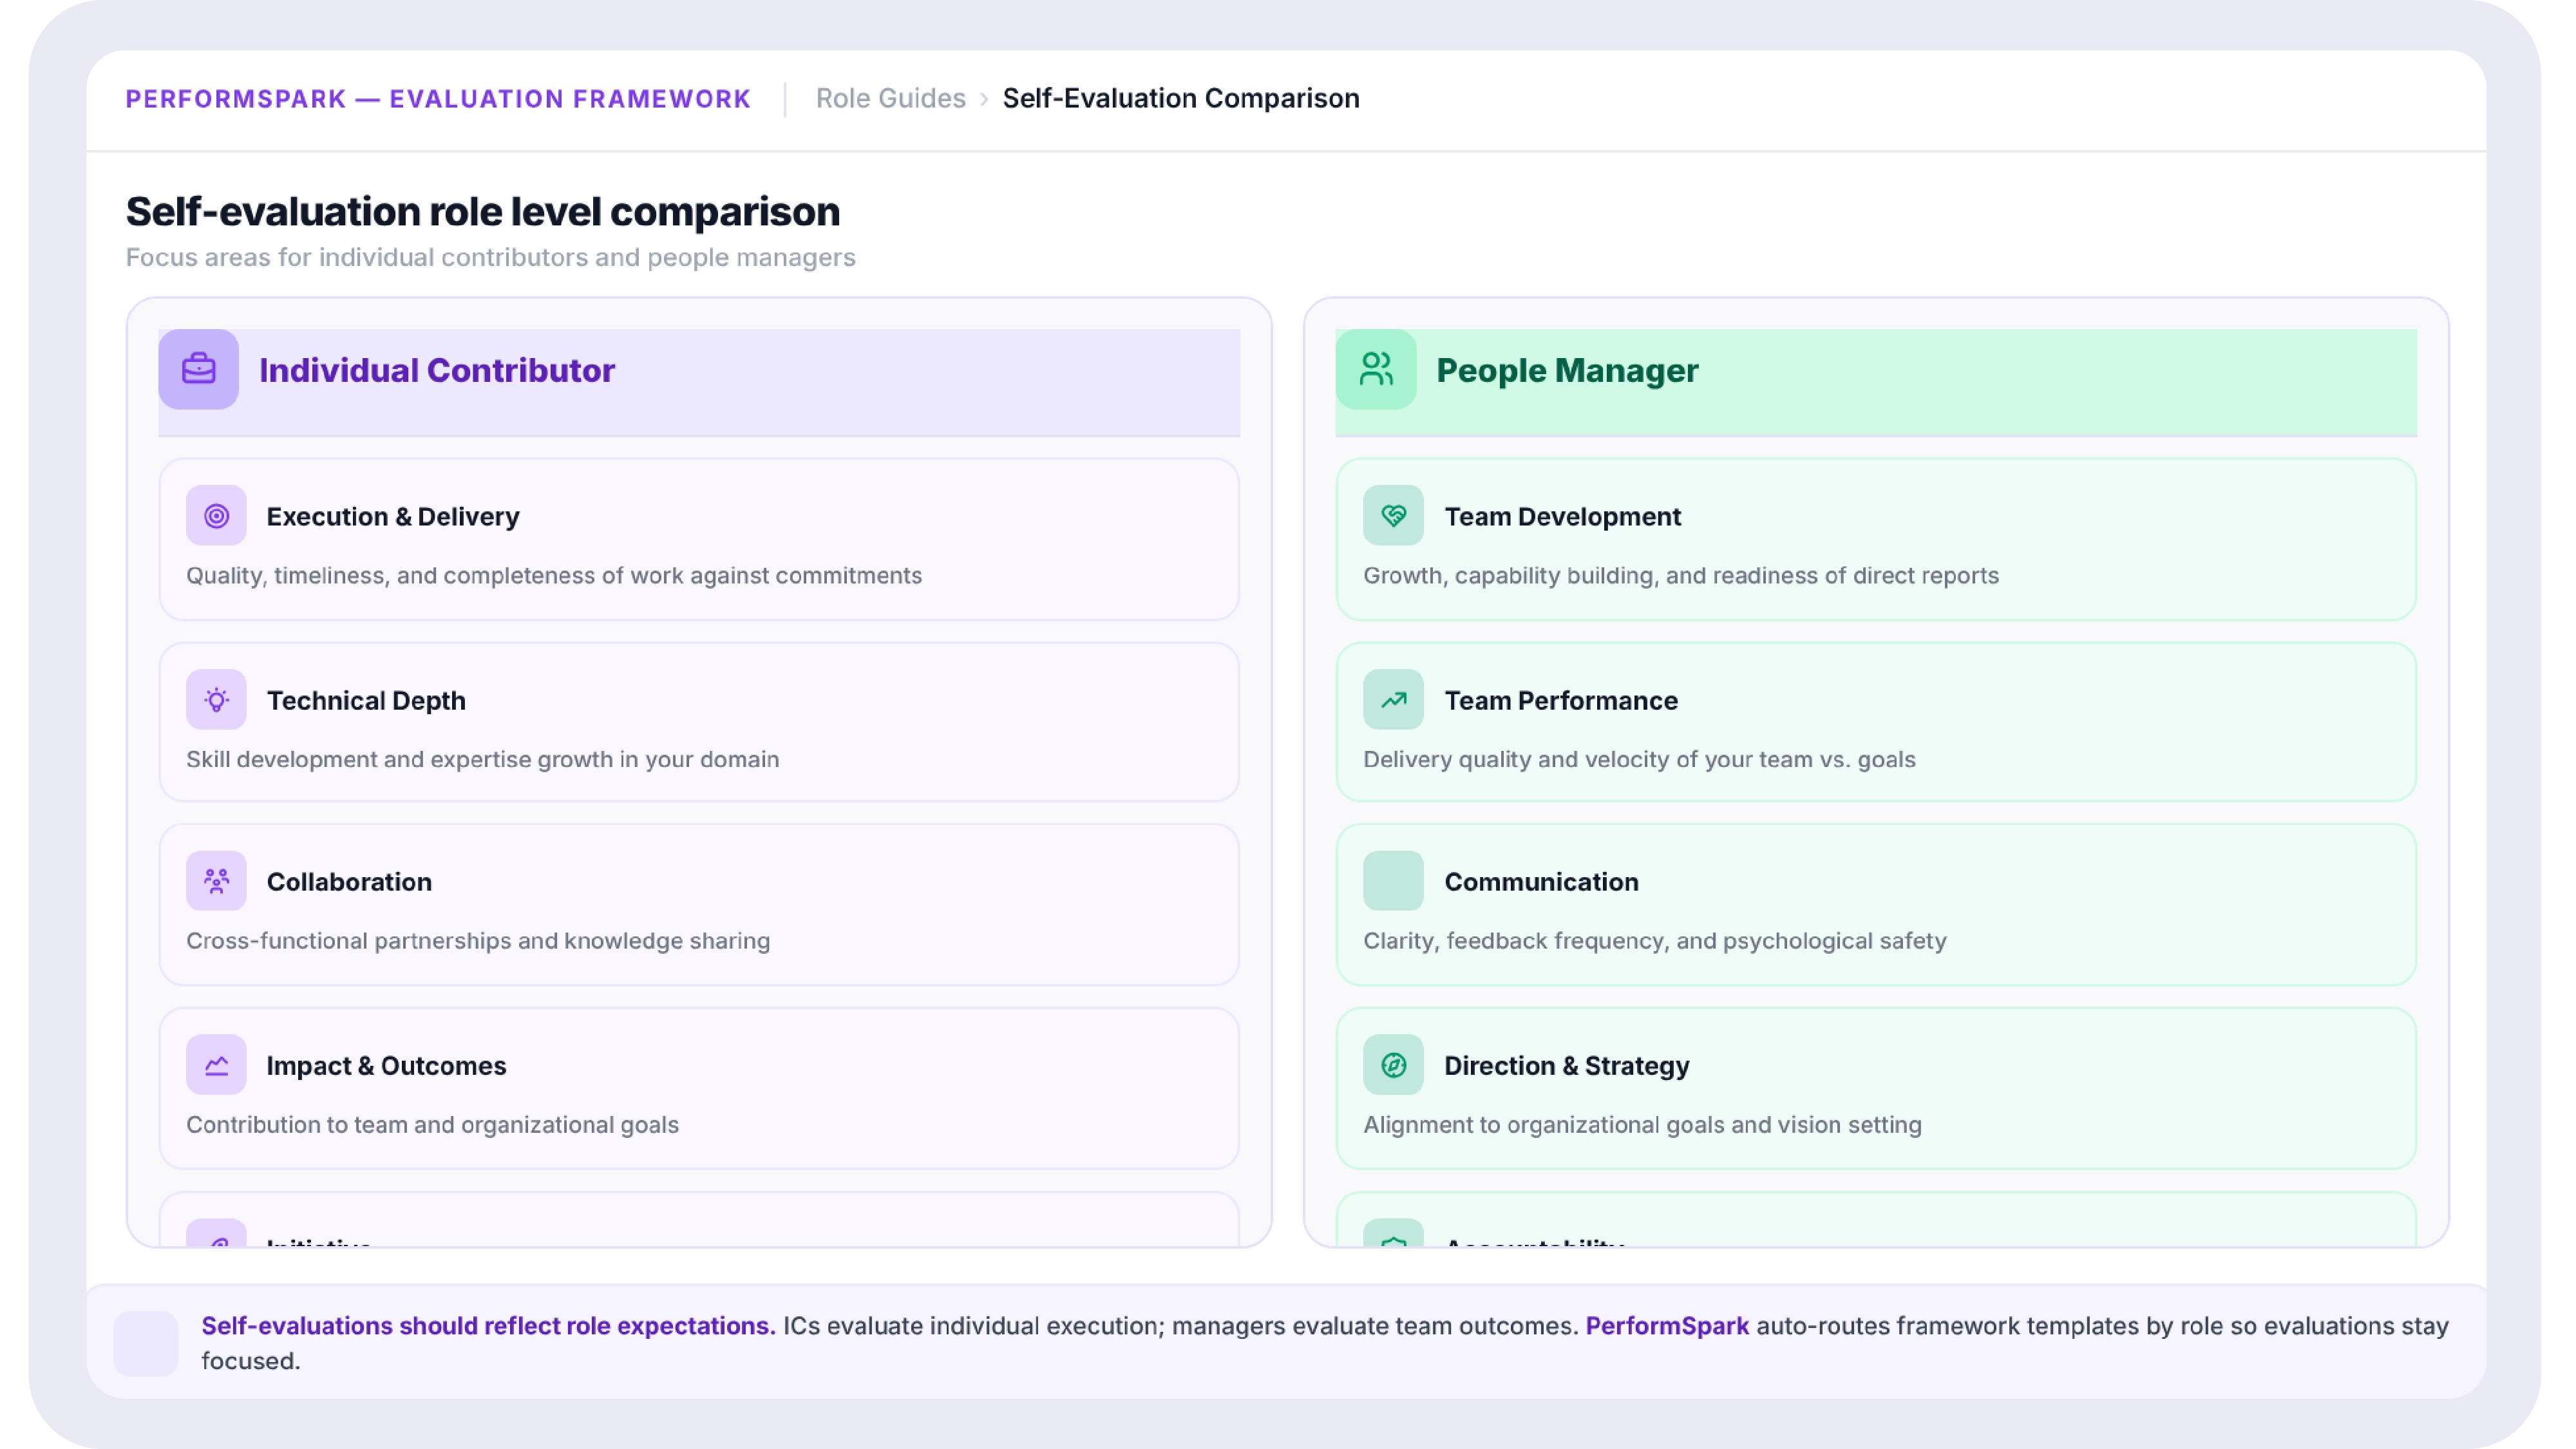Click 'Delivery quality and velocity' description text
The width and height of the screenshot is (2576, 1449).
pos(1639,759)
